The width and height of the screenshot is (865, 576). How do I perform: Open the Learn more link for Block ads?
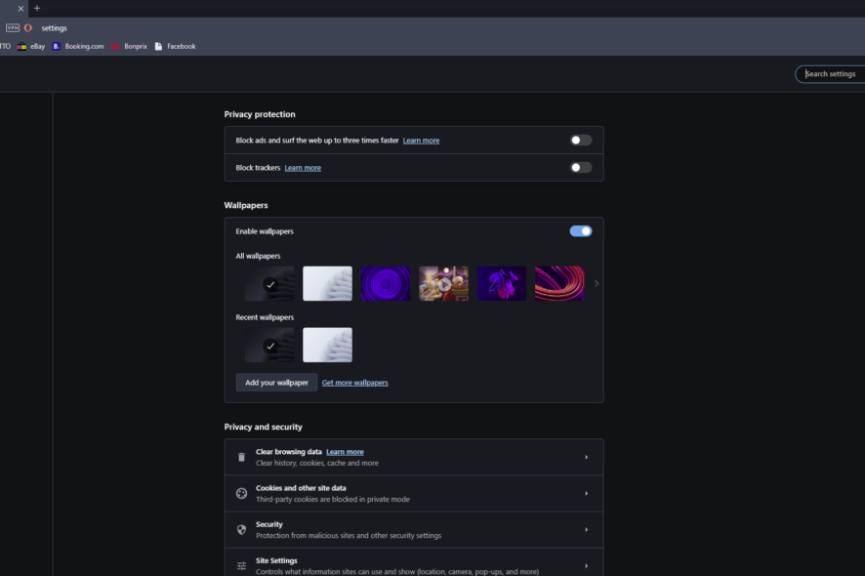[x=421, y=141]
